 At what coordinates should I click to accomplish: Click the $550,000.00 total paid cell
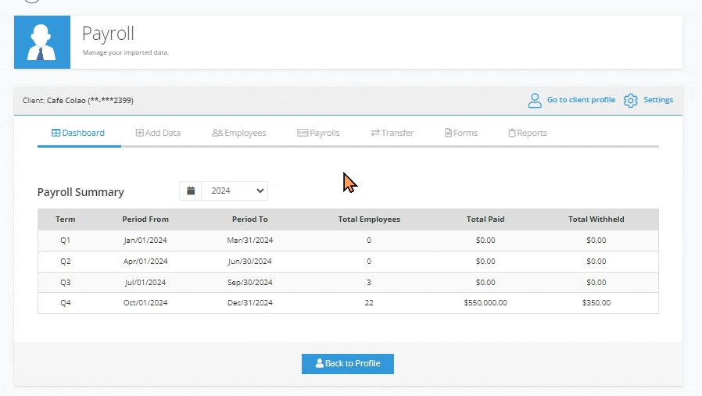click(485, 303)
